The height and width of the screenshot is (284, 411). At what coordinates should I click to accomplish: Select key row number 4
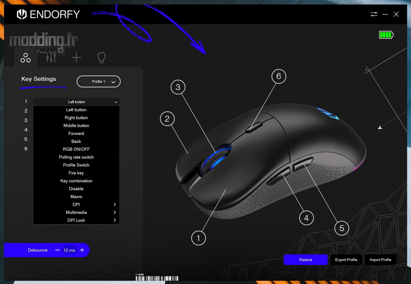[26, 130]
